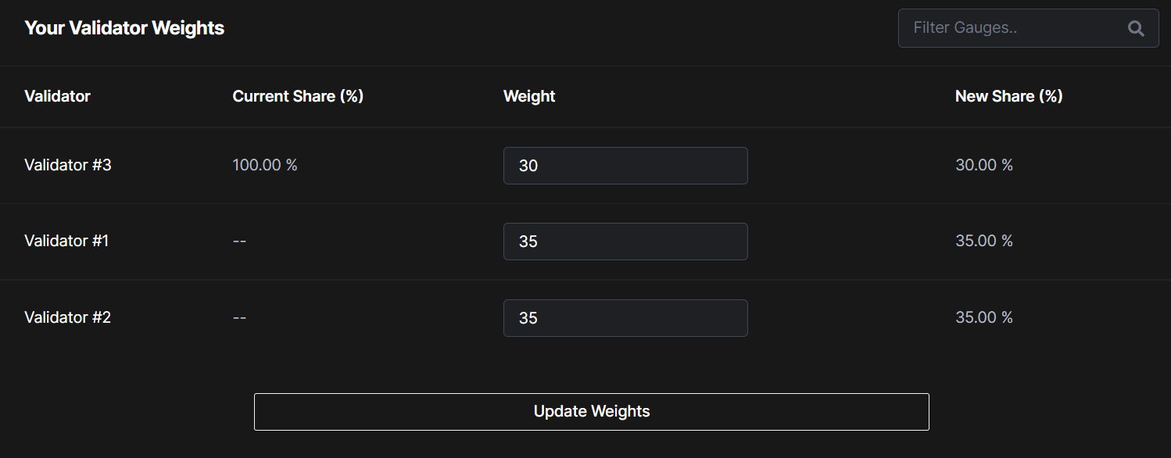Select the Validator #2 row name
The image size is (1171, 458).
tap(67, 317)
